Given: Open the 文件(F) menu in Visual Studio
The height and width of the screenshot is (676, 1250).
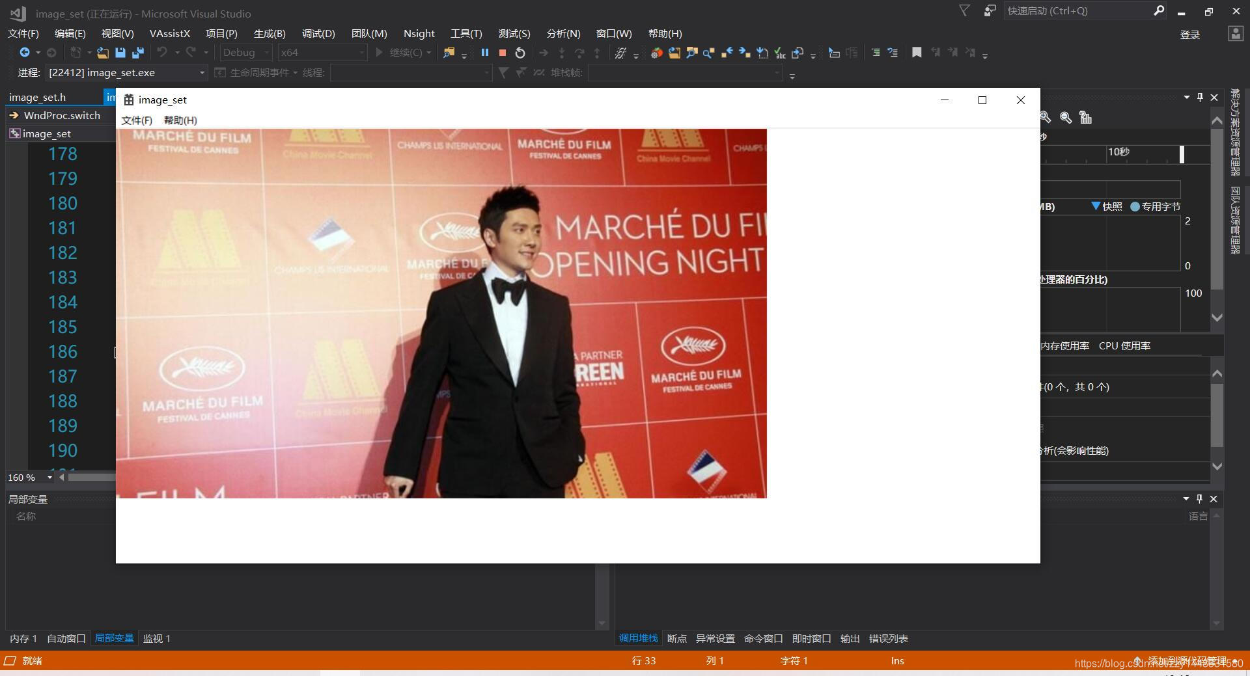Looking at the screenshot, I should pos(23,33).
